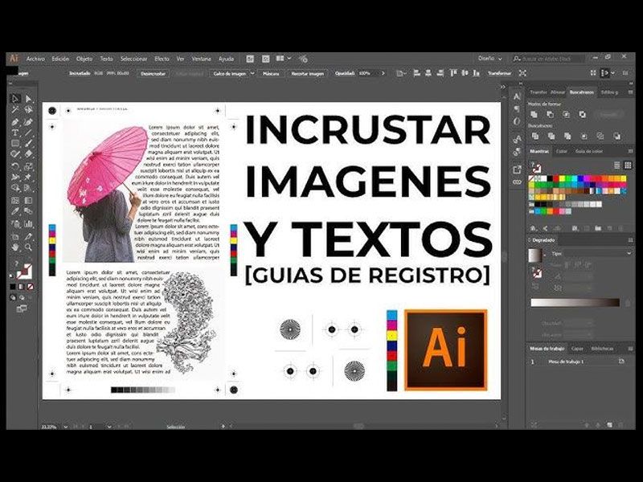
Task: Click the gradient preview thumbnail in Degradado
Action: point(534,255)
